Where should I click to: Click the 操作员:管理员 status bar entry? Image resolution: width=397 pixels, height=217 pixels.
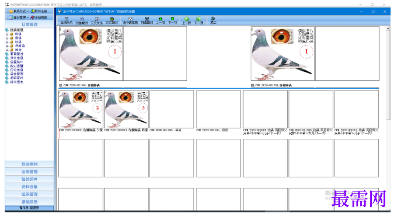(x=29, y=208)
